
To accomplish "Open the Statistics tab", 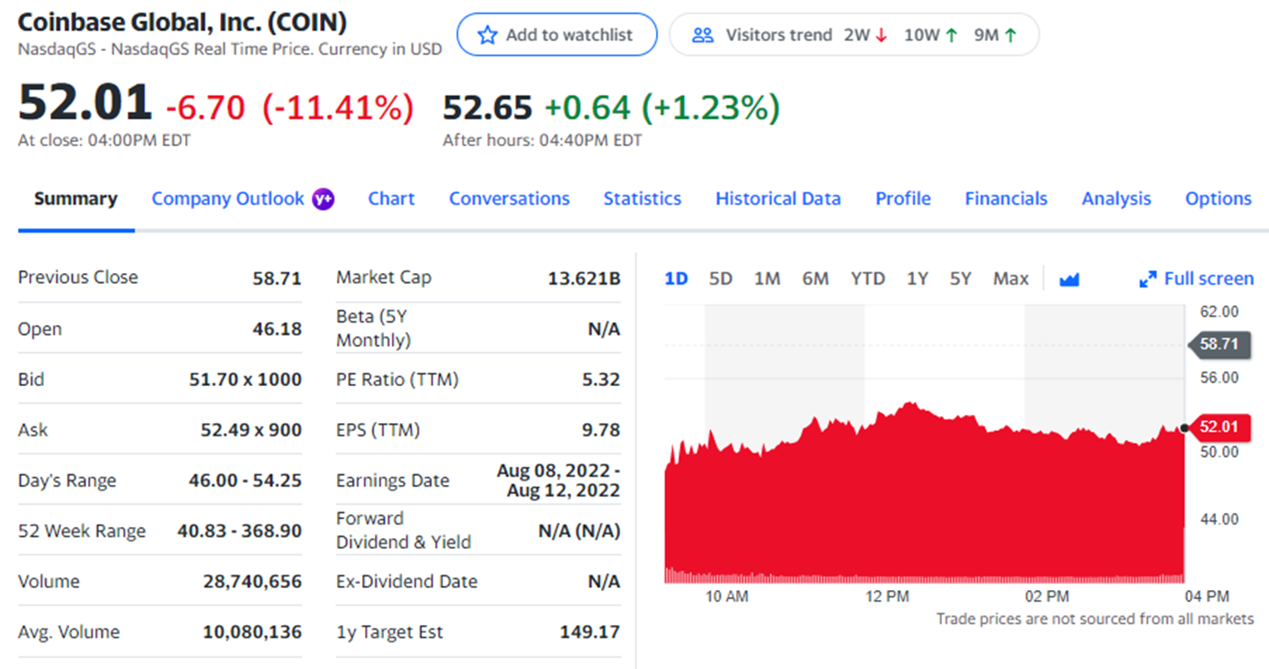I will [x=642, y=198].
